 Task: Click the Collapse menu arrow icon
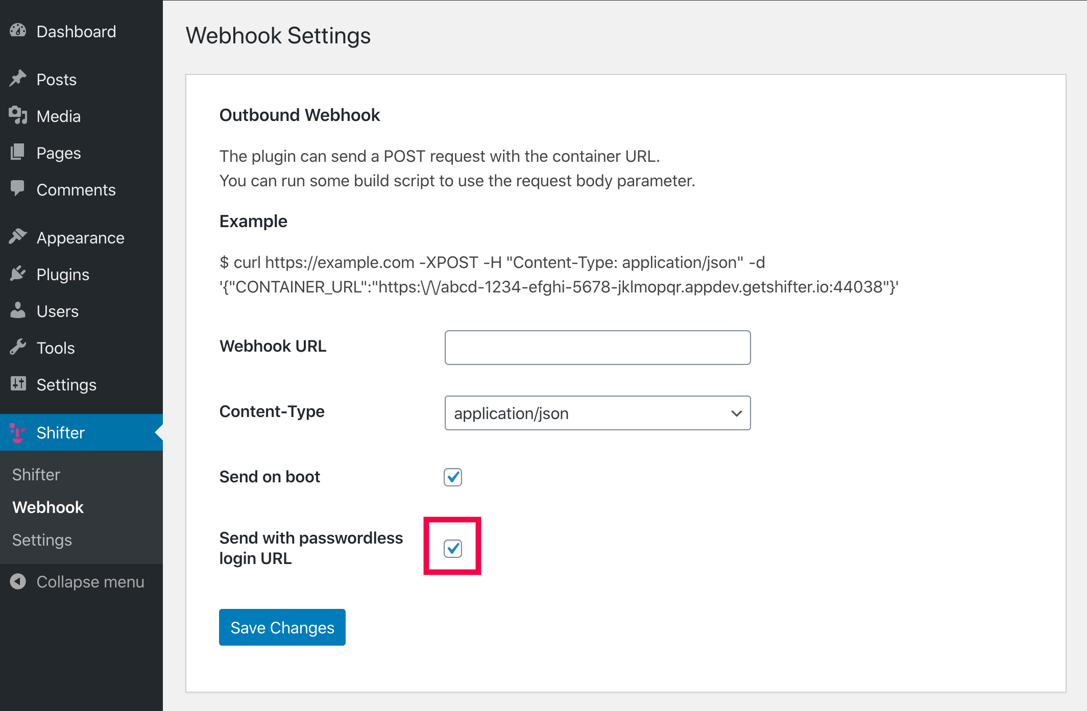[x=18, y=582]
